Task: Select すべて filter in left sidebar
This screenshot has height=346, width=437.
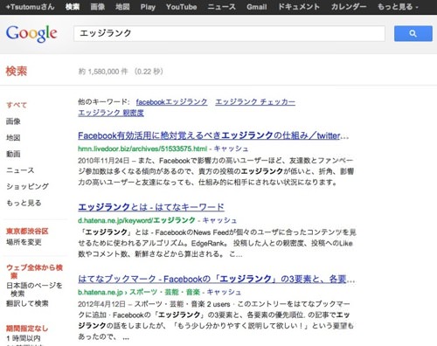Action: point(17,105)
